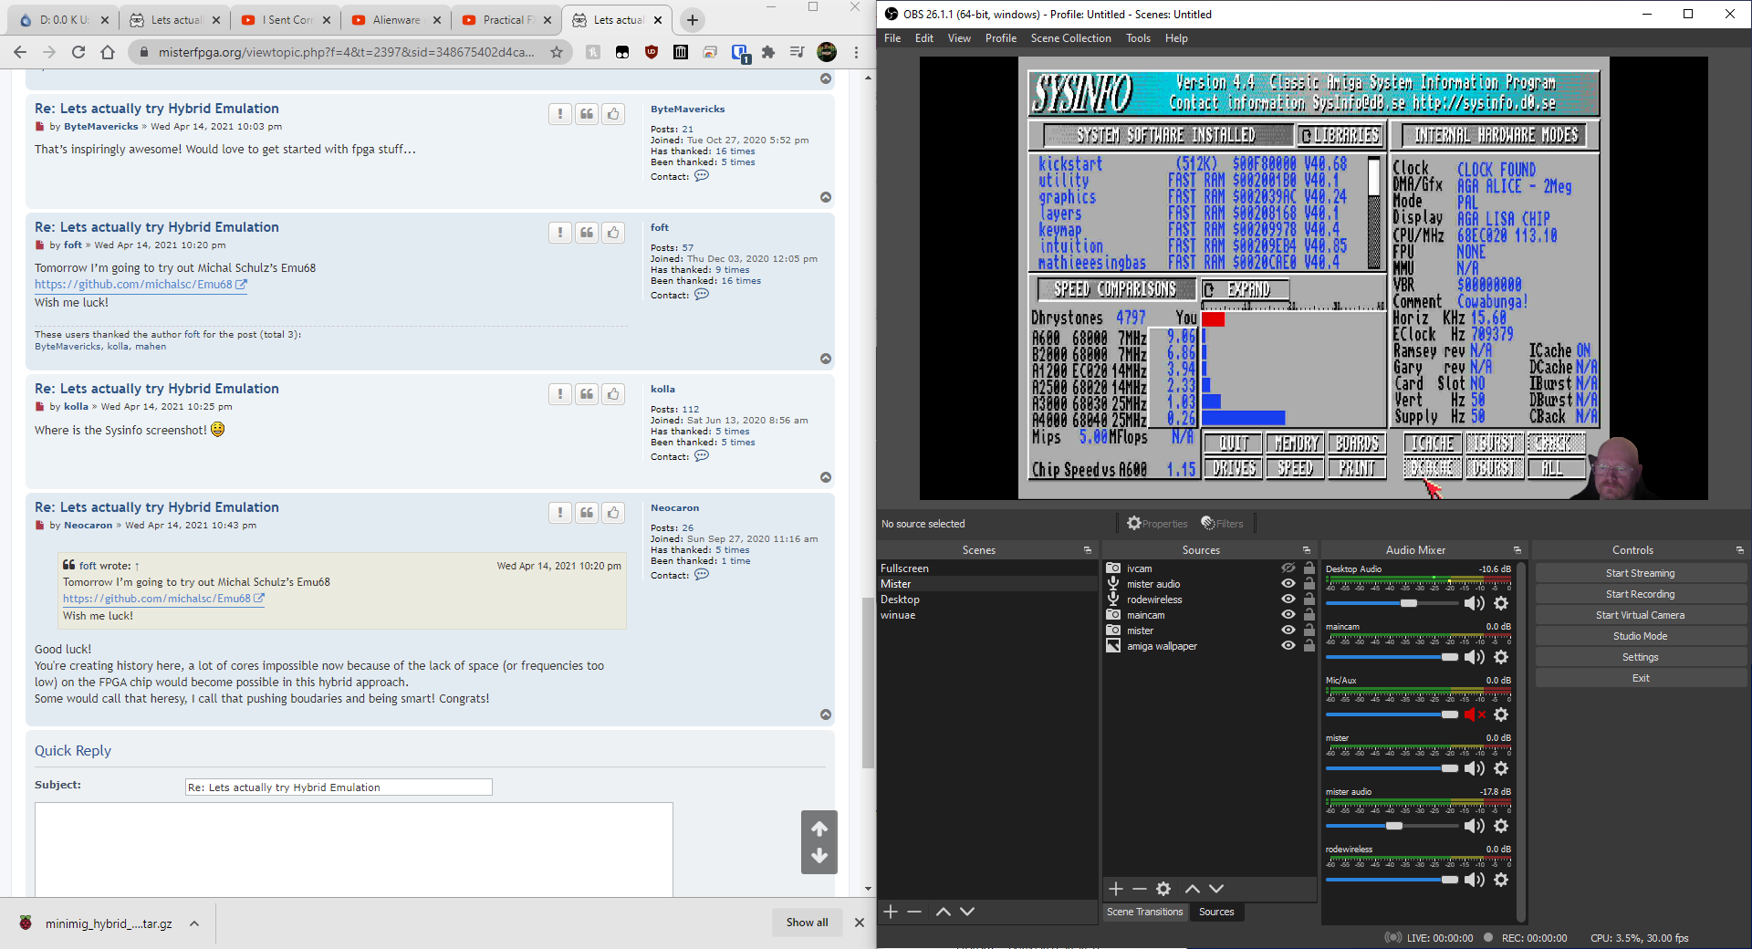
Task: Open Chrome three-dot menu
Action: [856, 52]
